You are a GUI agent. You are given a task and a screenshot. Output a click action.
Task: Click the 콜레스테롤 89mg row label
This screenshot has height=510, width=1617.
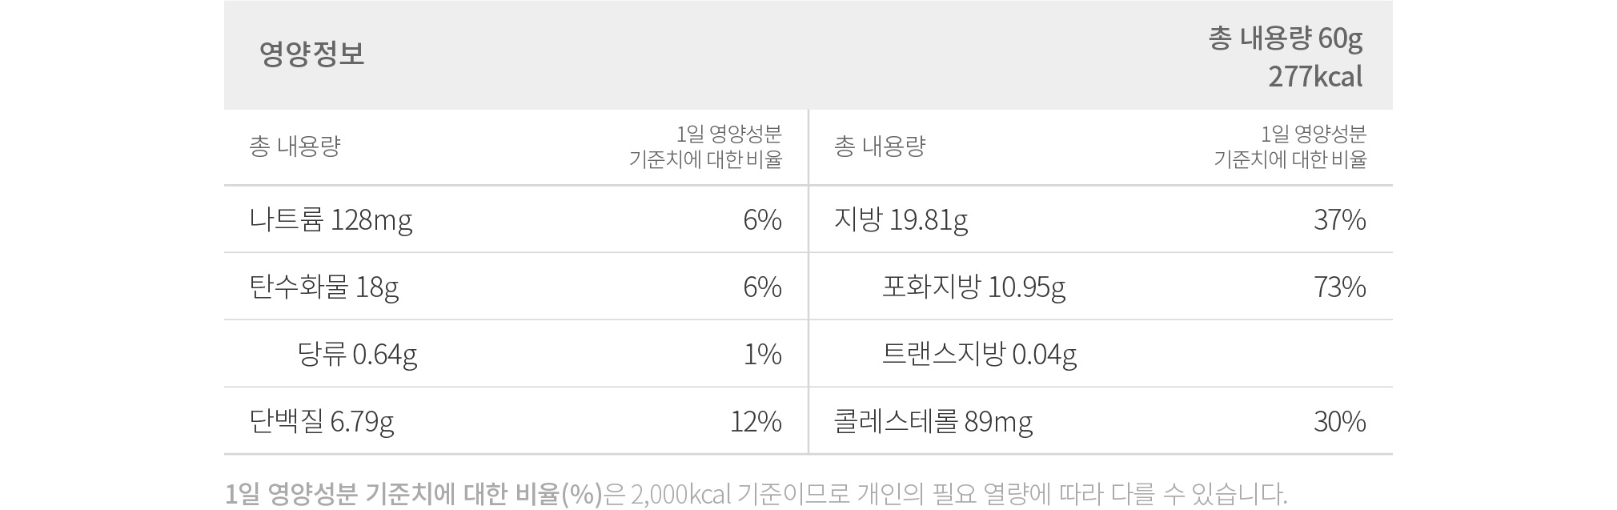tap(933, 422)
